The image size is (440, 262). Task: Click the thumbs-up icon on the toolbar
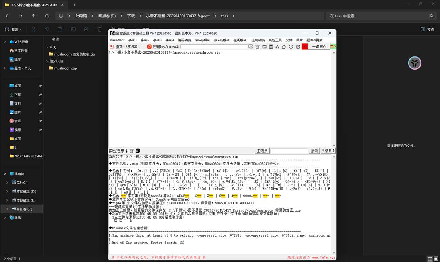pyautogui.click(x=284, y=47)
